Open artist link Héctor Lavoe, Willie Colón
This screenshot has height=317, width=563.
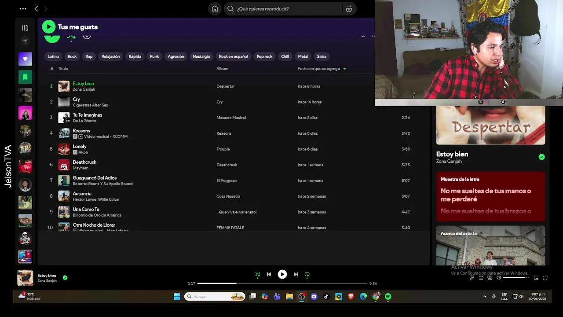point(96,199)
